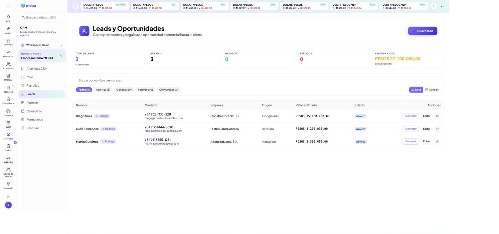Open Ganancias trend icon
This screenshot has width=499, height=234.
[8, 52]
